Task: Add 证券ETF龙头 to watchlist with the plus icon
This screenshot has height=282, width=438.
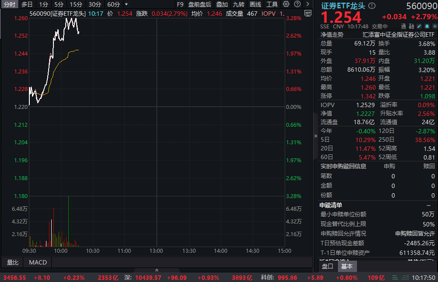Action: click(434, 26)
